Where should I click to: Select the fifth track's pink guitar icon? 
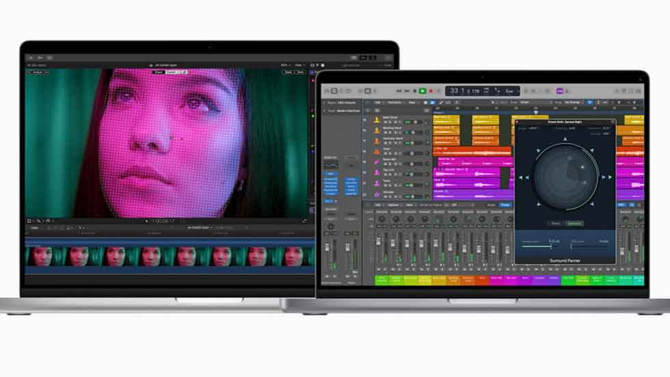(x=377, y=162)
